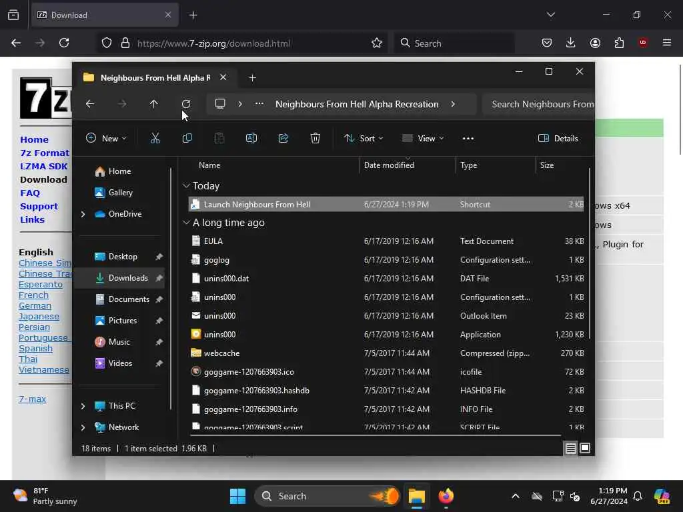Expand OneDrive in navigation pane
The width and height of the screenshot is (683, 512).
click(x=83, y=214)
